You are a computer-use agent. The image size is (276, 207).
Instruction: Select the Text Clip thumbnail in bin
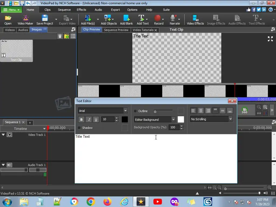tap(16, 51)
